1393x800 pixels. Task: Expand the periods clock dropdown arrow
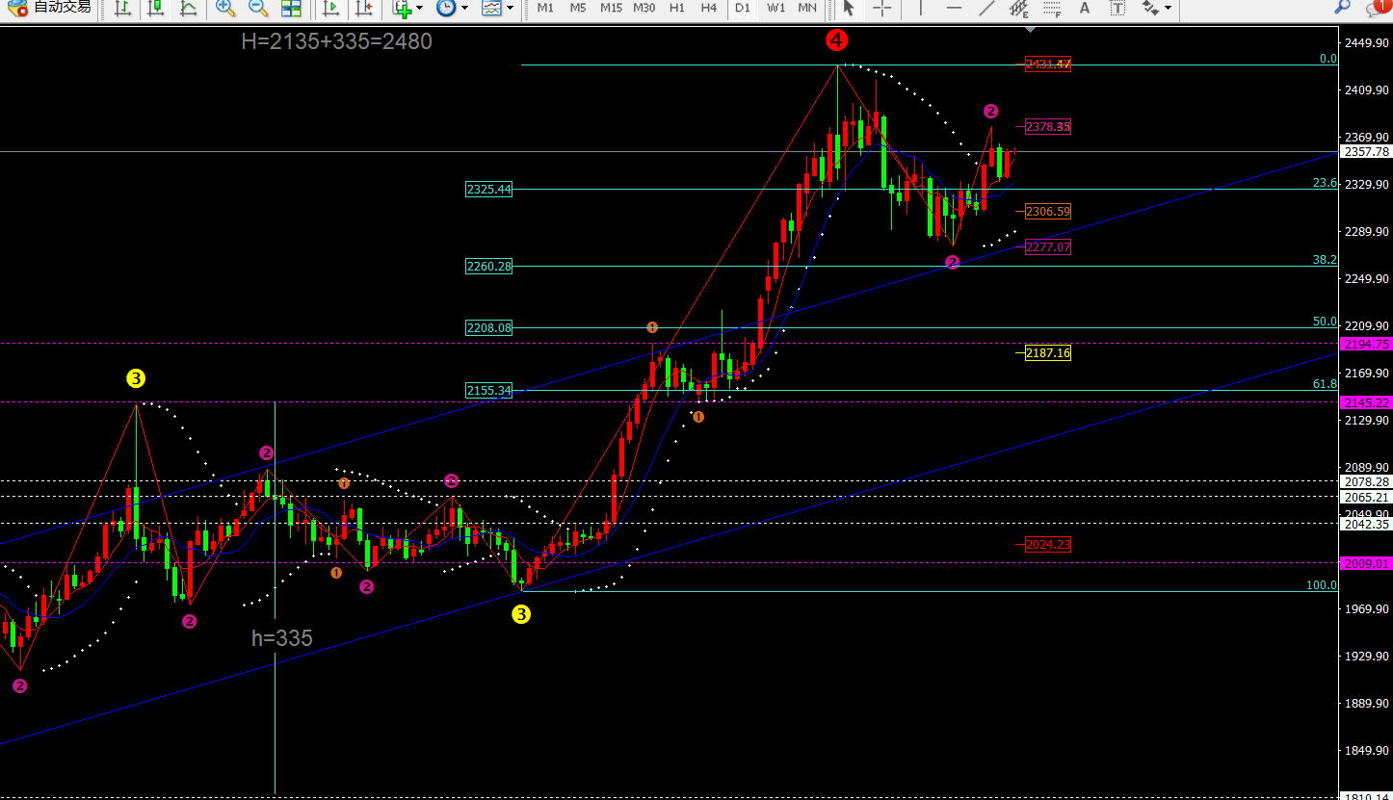(x=464, y=9)
